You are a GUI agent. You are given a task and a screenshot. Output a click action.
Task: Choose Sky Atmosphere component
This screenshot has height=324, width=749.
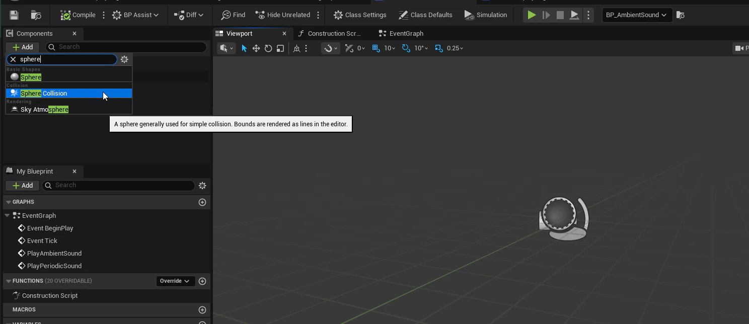(69, 109)
